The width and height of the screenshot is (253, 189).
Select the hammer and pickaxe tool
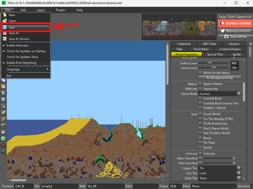tap(4, 125)
